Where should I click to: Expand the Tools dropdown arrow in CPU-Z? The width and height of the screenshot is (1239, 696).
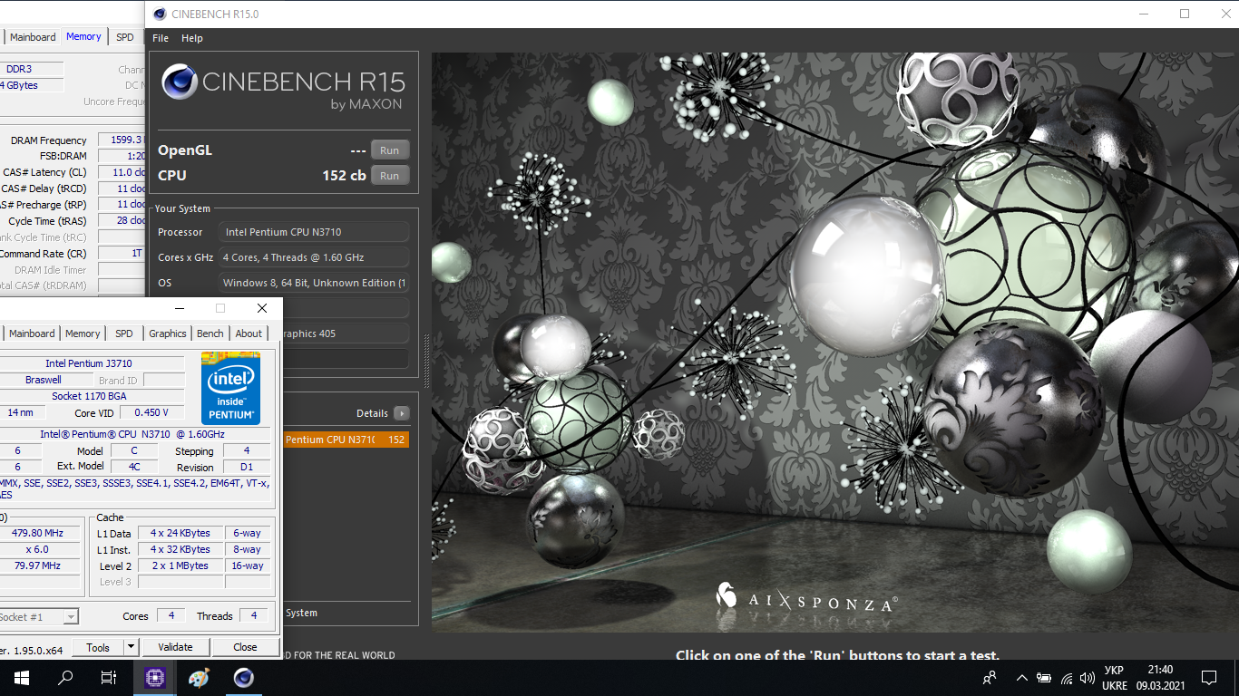point(131,647)
